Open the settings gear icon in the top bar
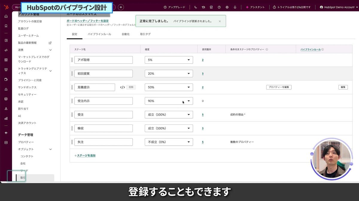The height and width of the screenshot is (201, 359). pyautogui.click(x=227, y=7)
